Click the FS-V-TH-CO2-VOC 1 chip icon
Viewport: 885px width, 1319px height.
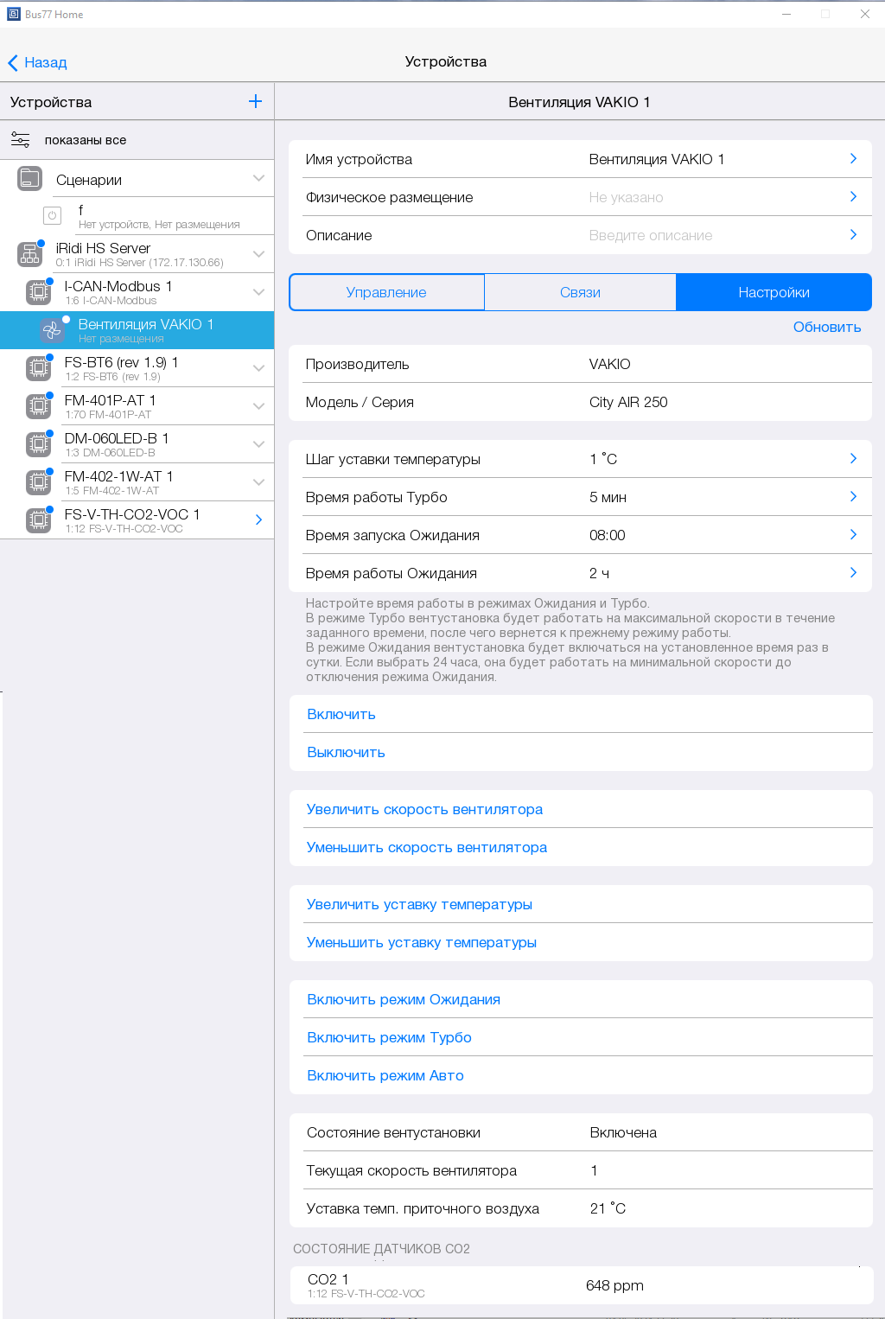click(x=38, y=520)
